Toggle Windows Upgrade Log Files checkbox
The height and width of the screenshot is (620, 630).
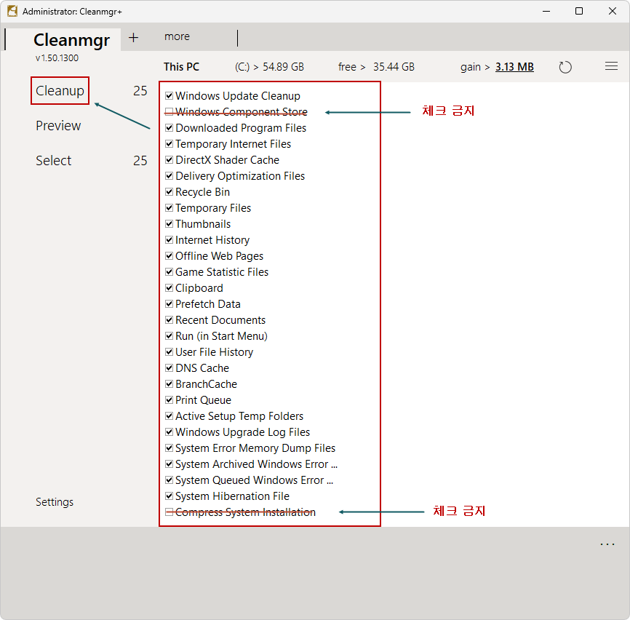point(170,432)
